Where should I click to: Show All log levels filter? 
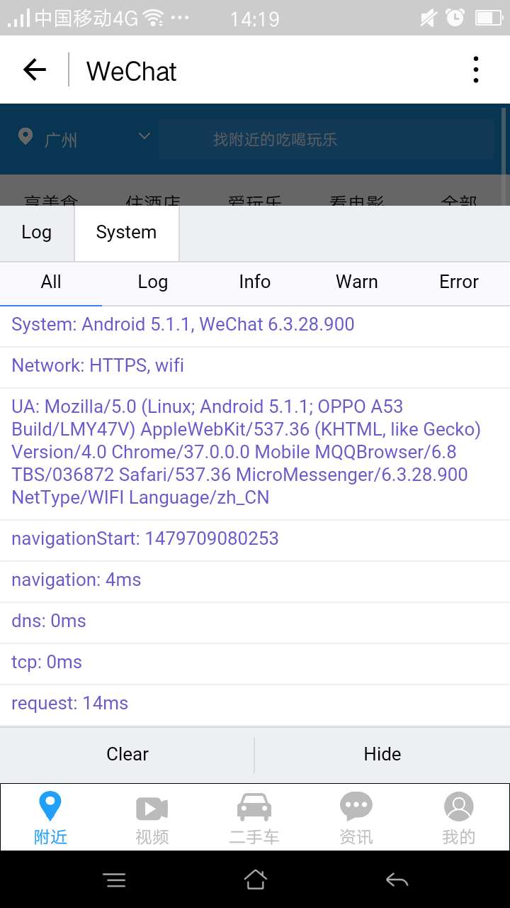click(x=51, y=282)
